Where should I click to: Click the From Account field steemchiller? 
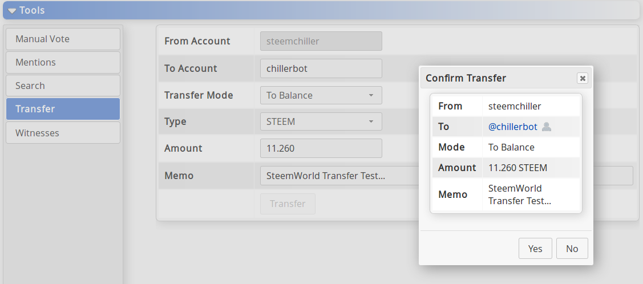point(321,41)
